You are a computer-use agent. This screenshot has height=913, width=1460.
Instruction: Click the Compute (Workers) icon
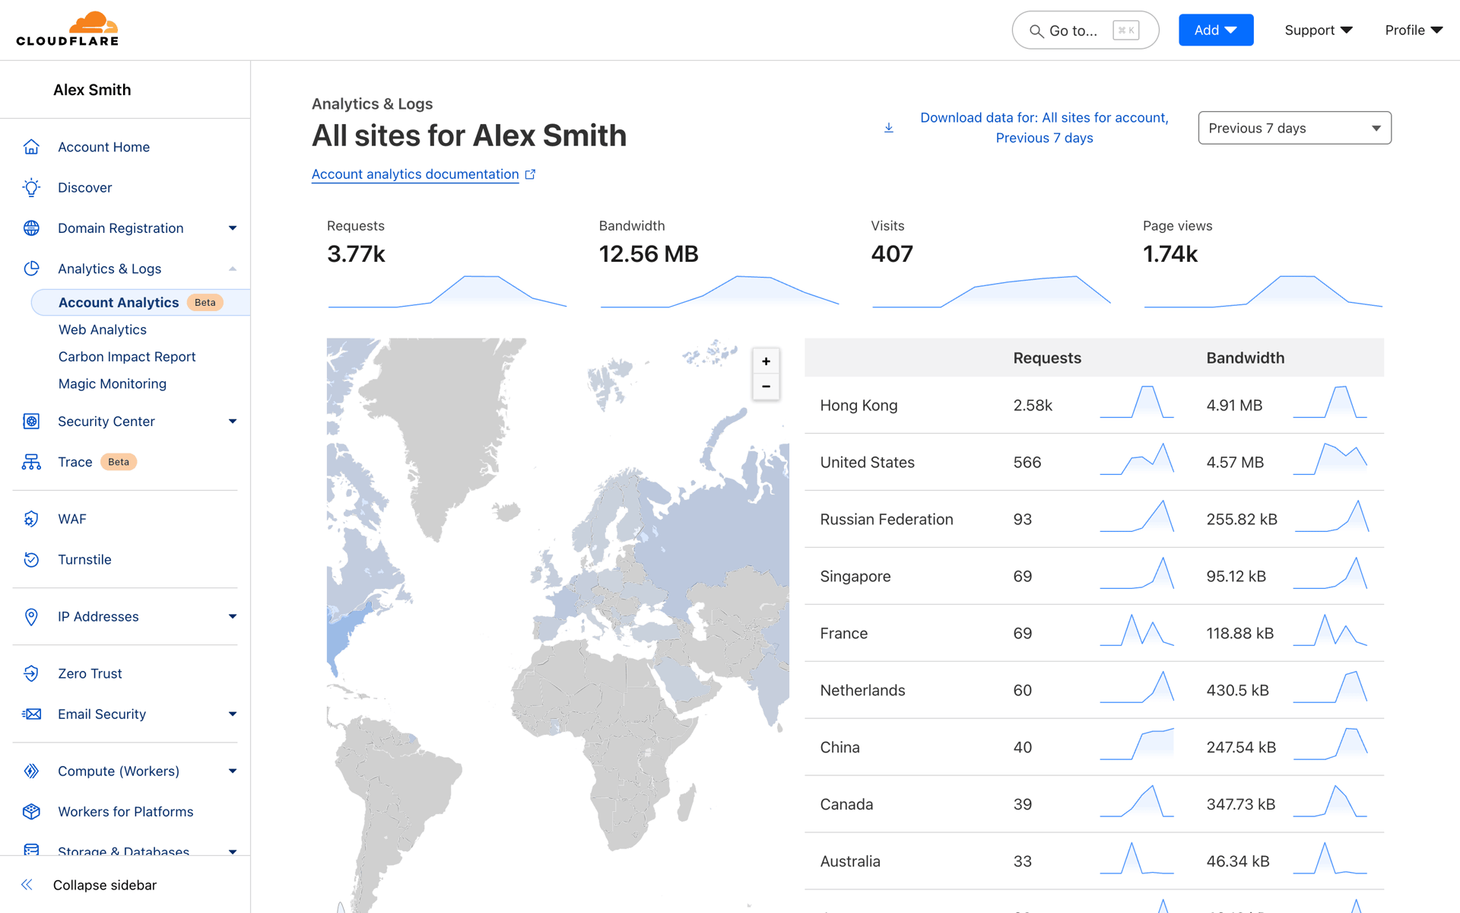(31, 771)
